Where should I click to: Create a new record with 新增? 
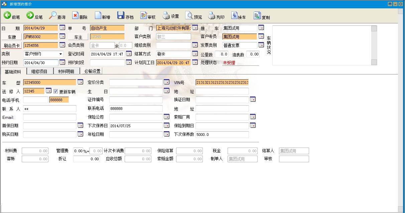98,15
